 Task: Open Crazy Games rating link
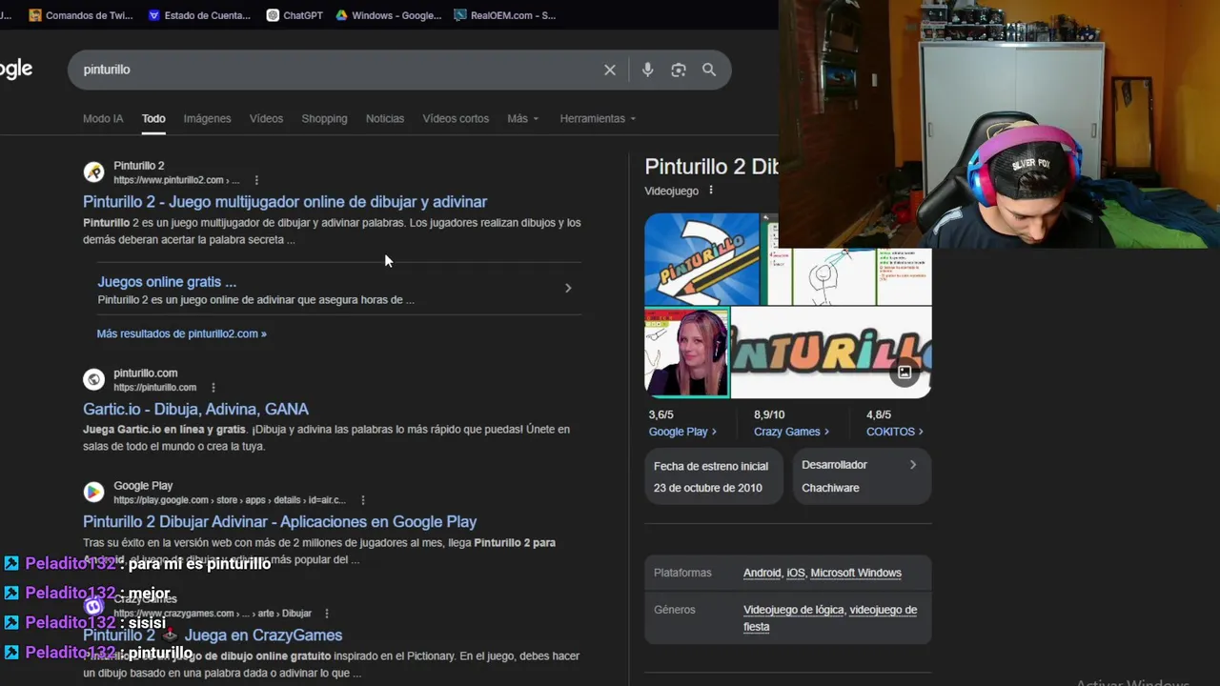pos(791,432)
